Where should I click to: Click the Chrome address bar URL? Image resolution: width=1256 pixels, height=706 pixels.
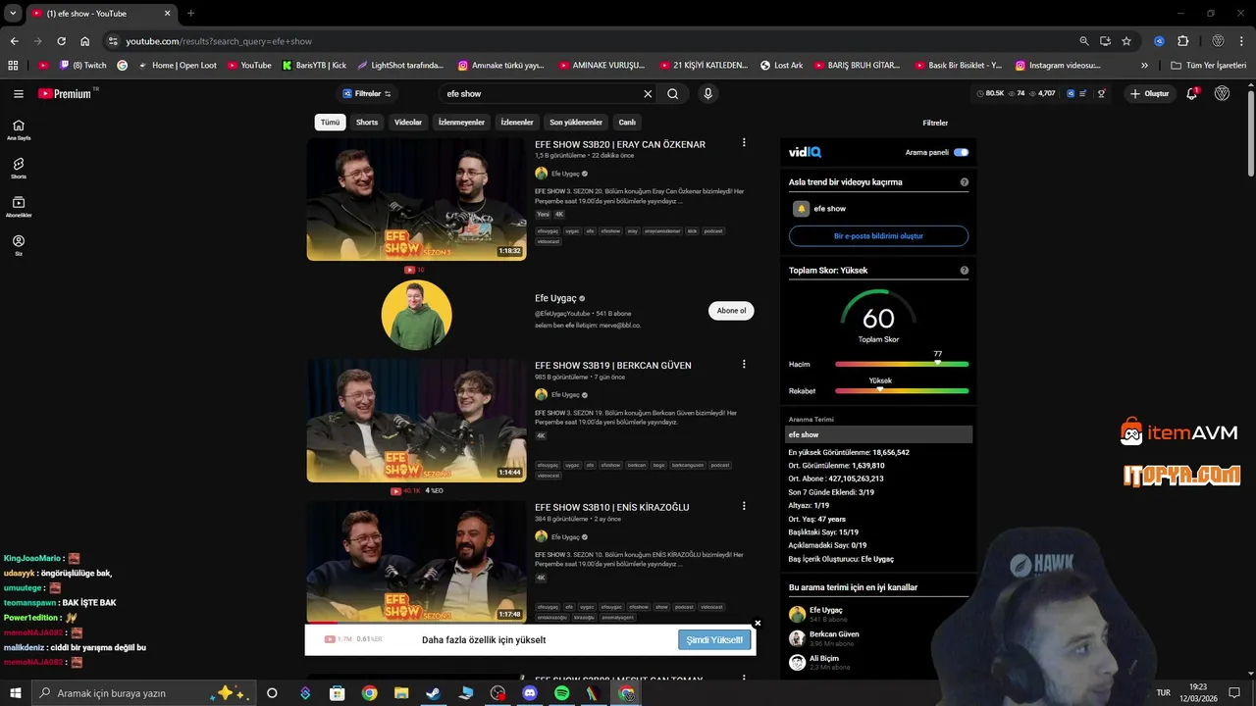[x=218, y=41]
